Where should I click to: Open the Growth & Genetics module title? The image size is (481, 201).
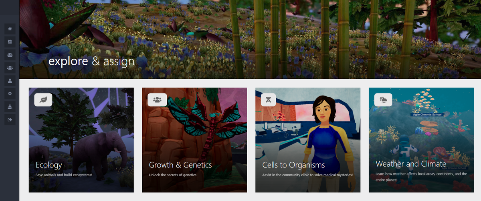coord(180,165)
